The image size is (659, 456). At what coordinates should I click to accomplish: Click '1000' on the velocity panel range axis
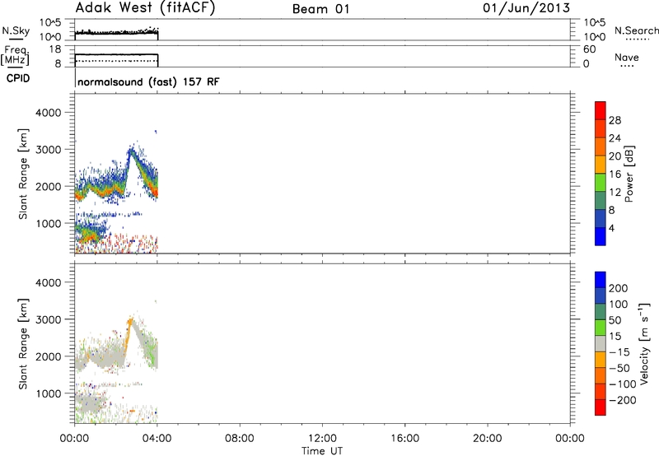pyautogui.click(x=48, y=393)
